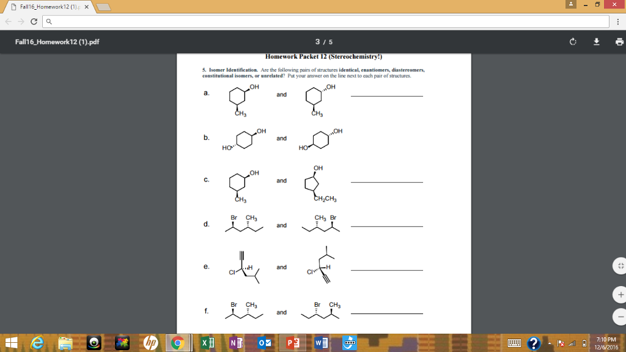This screenshot has height=352, width=626.
Task: Open Microsoft Edge from the taskbar
Action: [x=36, y=343]
